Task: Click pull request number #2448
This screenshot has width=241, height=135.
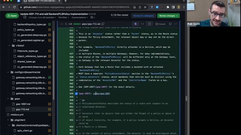Action: click(x=92, y=14)
